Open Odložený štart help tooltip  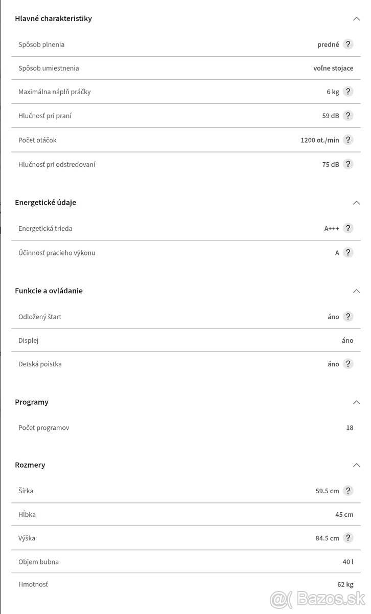click(x=348, y=317)
